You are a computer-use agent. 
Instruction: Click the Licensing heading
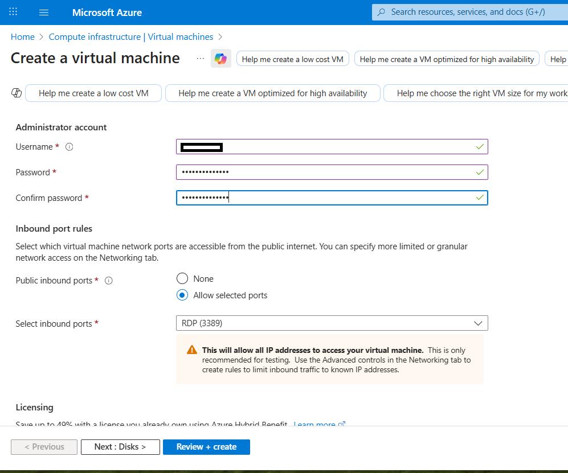[x=34, y=408]
